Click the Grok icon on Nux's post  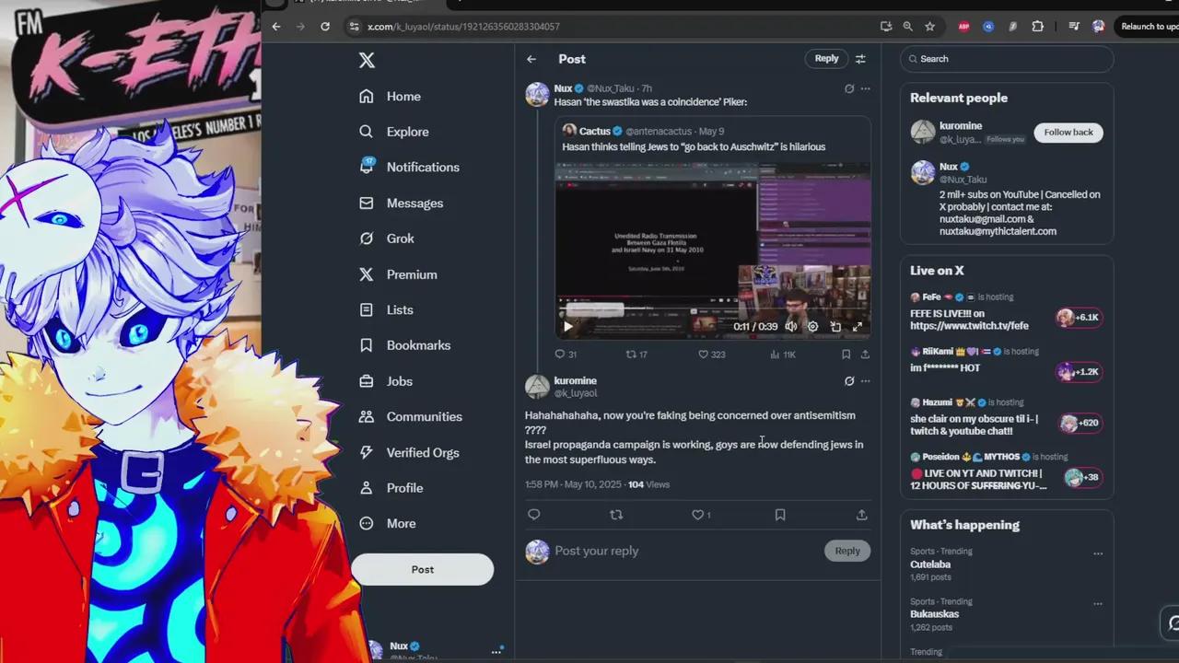pyautogui.click(x=849, y=88)
